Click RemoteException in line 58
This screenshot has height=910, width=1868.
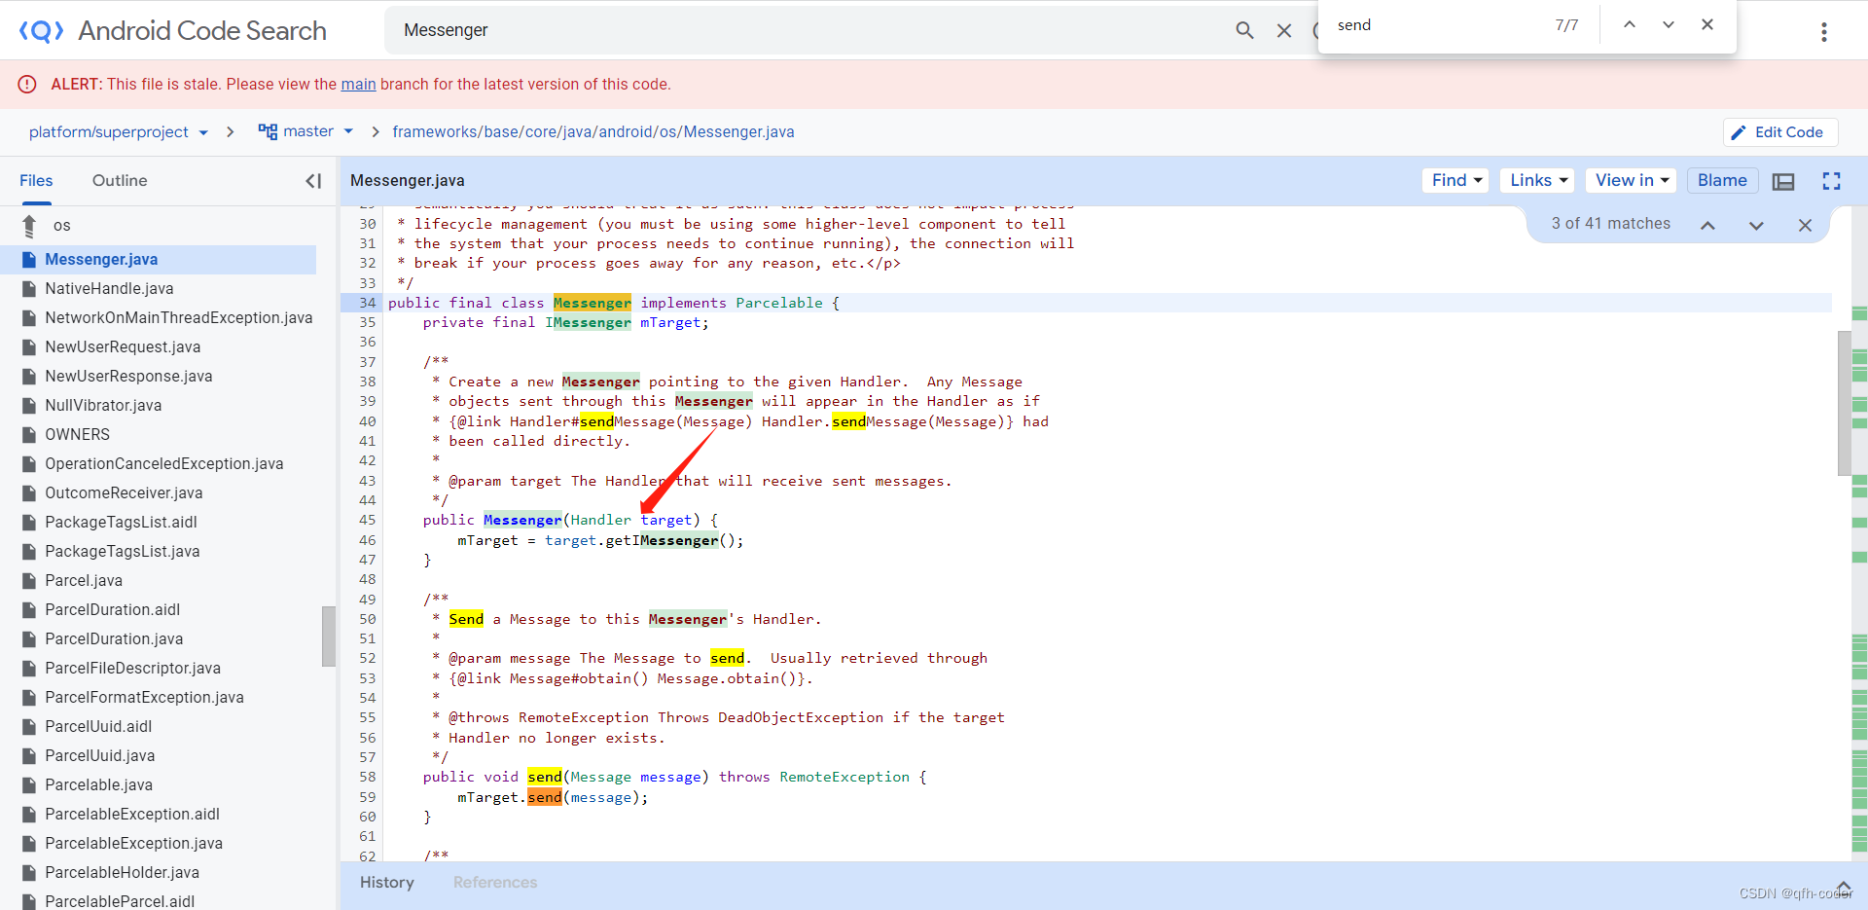844,777
